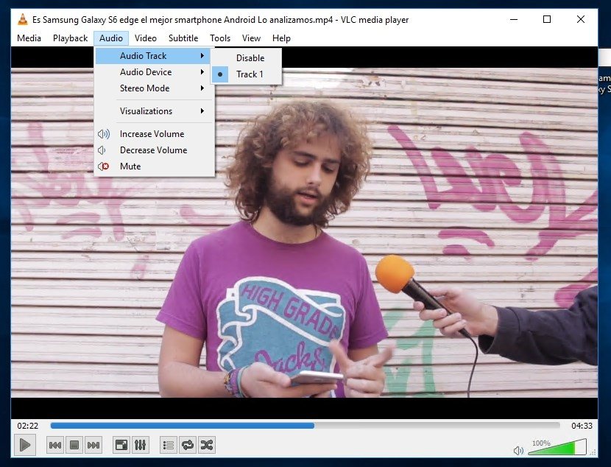Minimize the VLC window
Viewport: 611px width, 467px height.
(x=514, y=19)
